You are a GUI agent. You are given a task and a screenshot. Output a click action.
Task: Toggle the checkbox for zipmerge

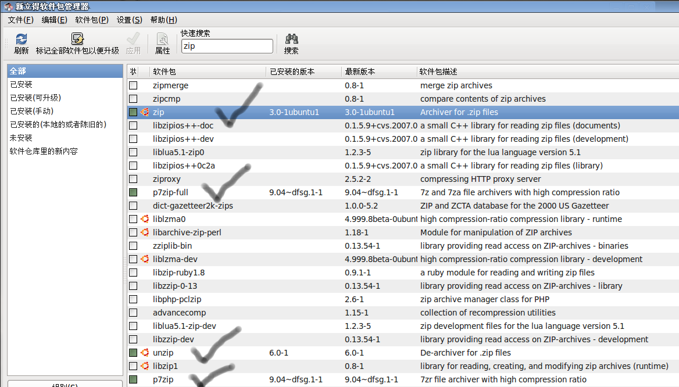pyautogui.click(x=133, y=86)
